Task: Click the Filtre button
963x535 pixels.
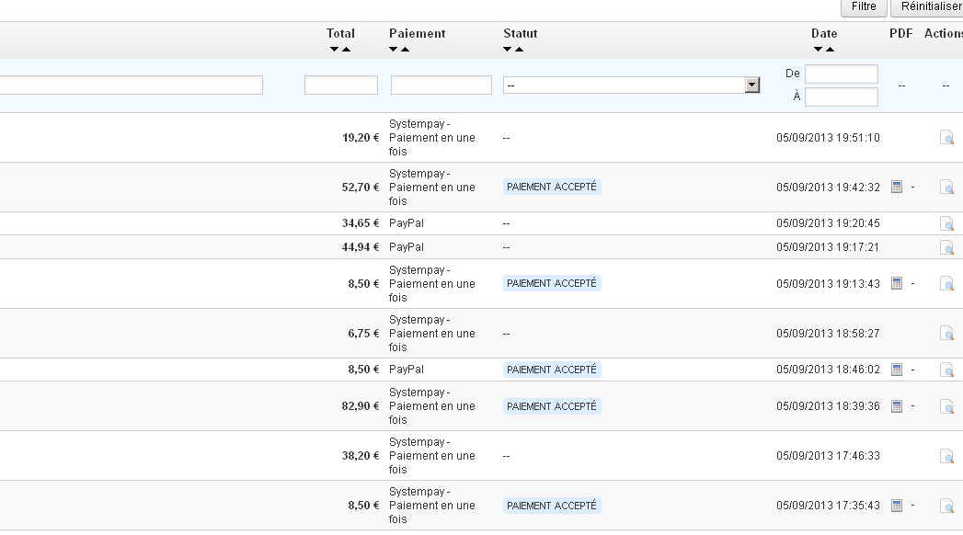Action: [x=864, y=6]
